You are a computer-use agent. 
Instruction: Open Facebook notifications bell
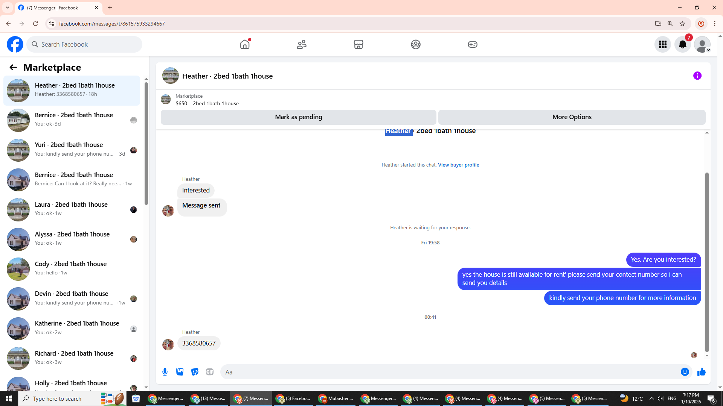tap(682, 44)
